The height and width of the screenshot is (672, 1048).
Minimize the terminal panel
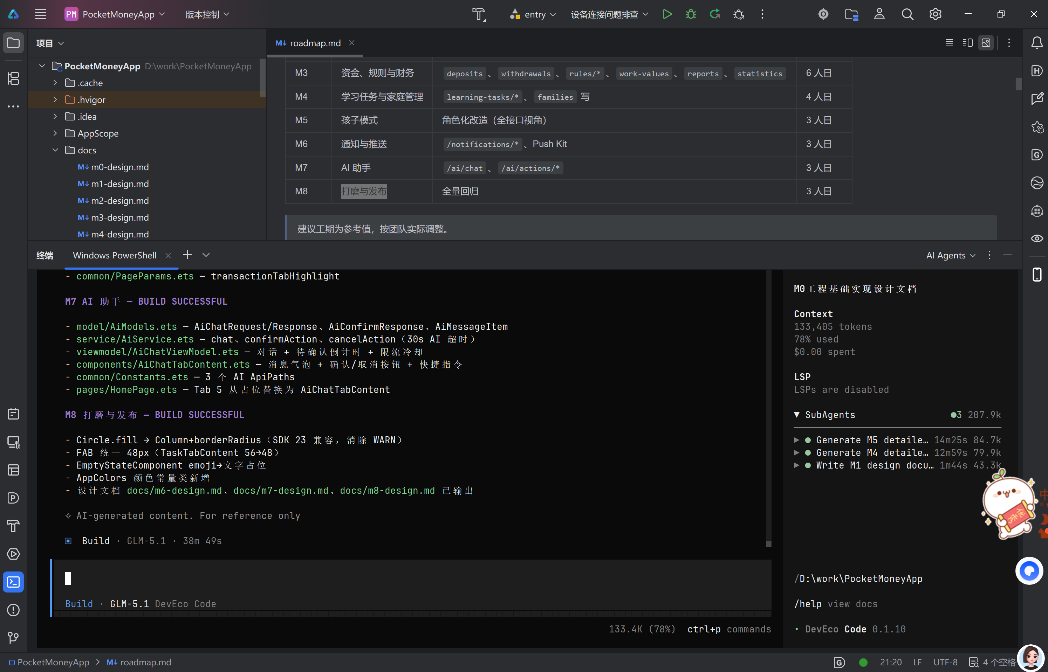(1007, 255)
